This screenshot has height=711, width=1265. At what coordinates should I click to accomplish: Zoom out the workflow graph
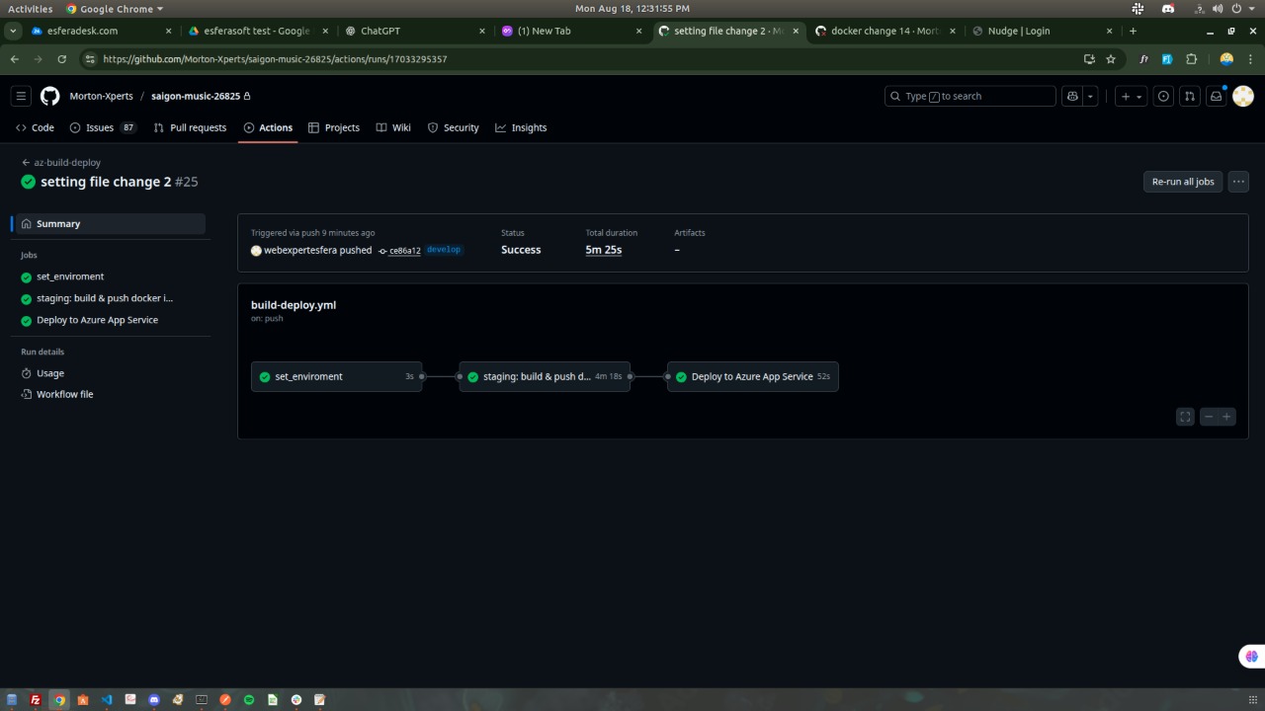[x=1208, y=417]
